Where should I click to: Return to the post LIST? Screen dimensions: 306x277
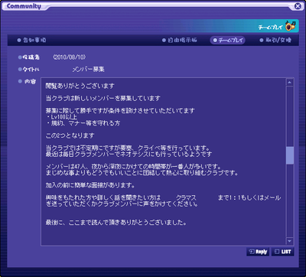[283, 252]
